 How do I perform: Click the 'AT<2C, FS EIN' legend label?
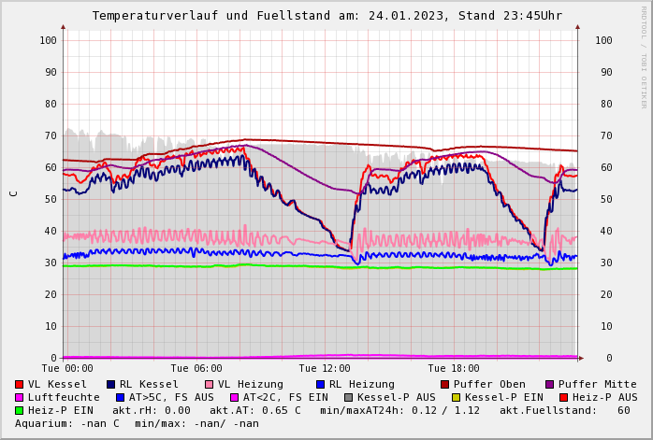pyautogui.click(x=285, y=397)
